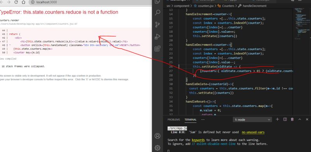Click the 'handleDelete=(counterid)=>{' line
The height and width of the screenshot is (152, 311).
[210, 84]
